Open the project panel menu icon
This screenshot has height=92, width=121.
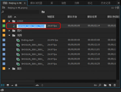click(25, 3)
